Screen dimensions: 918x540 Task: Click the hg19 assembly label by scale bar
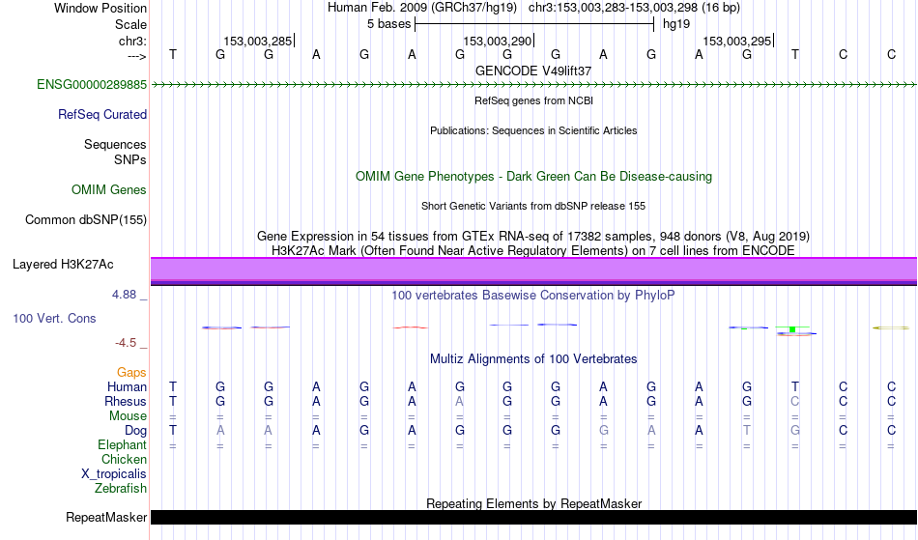[676, 24]
